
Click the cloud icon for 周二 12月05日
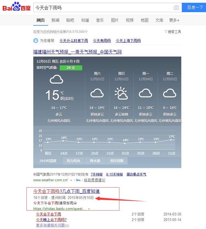pyautogui.click(x=170, y=93)
